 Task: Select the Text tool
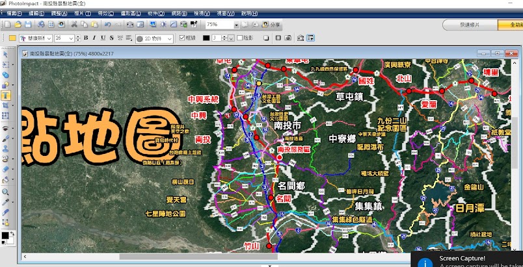5,95
